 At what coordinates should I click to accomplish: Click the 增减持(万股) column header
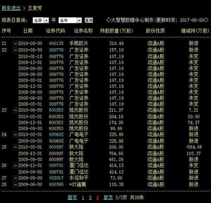click(x=195, y=31)
